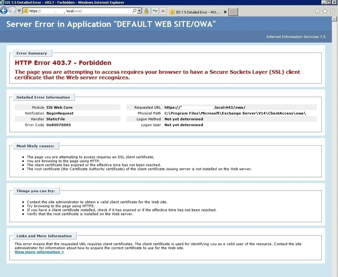Click the Back navigation button
The image size is (338, 277).
pyautogui.click(x=4, y=11)
